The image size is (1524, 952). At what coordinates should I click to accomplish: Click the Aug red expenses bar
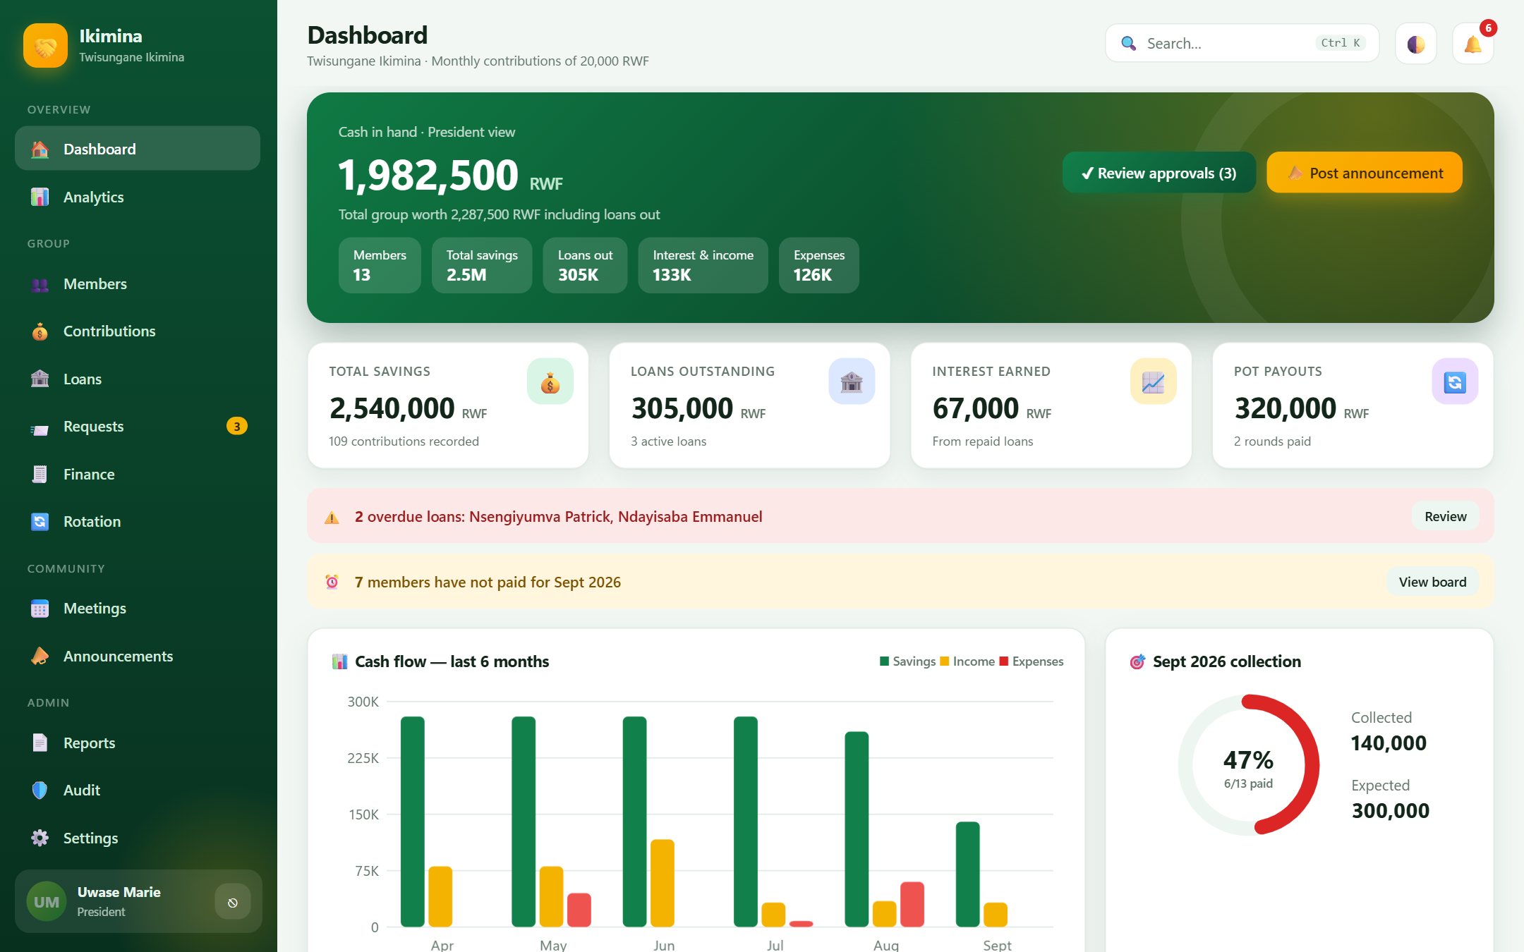912,904
